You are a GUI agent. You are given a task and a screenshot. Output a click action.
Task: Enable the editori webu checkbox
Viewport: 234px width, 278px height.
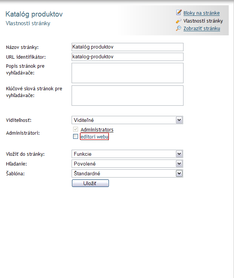75,136
